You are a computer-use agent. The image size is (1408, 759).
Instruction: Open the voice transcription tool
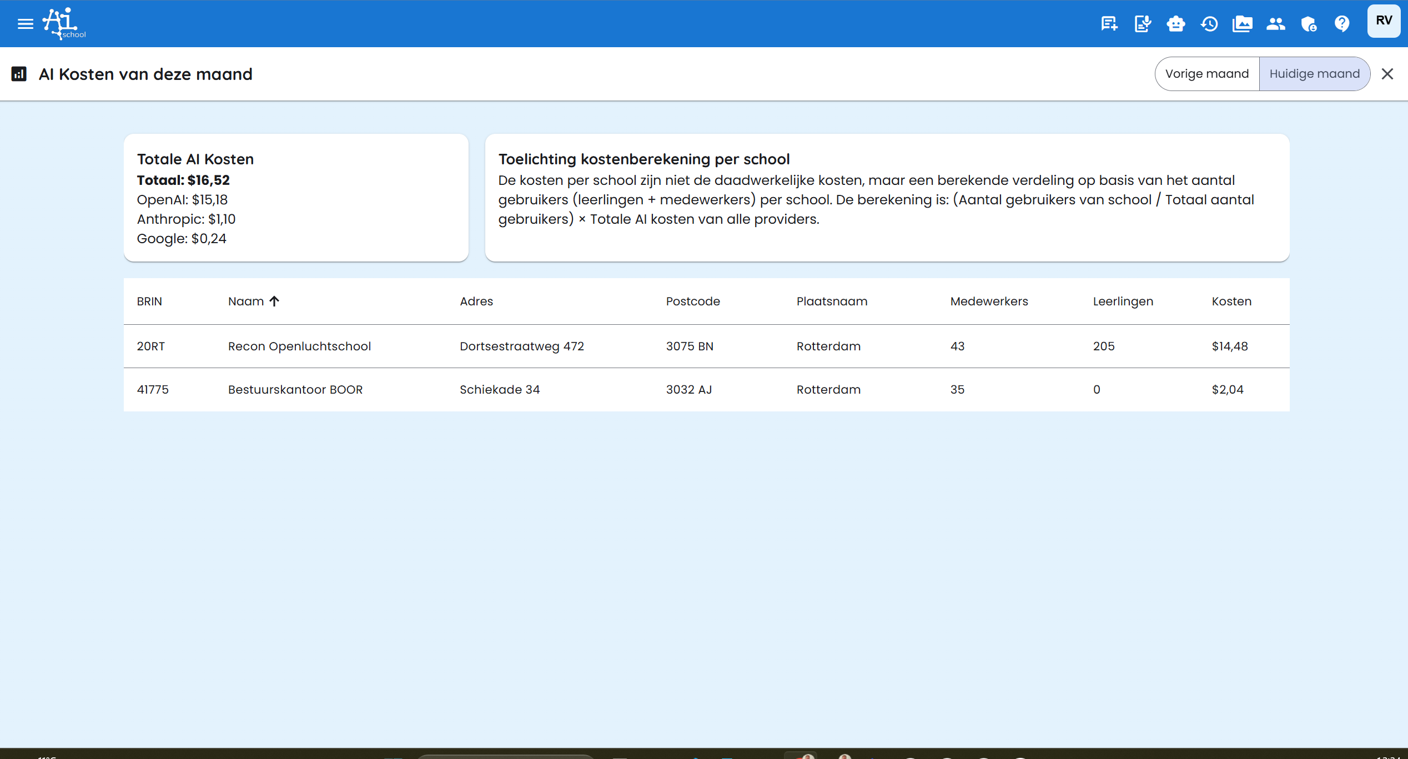[1142, 23]
